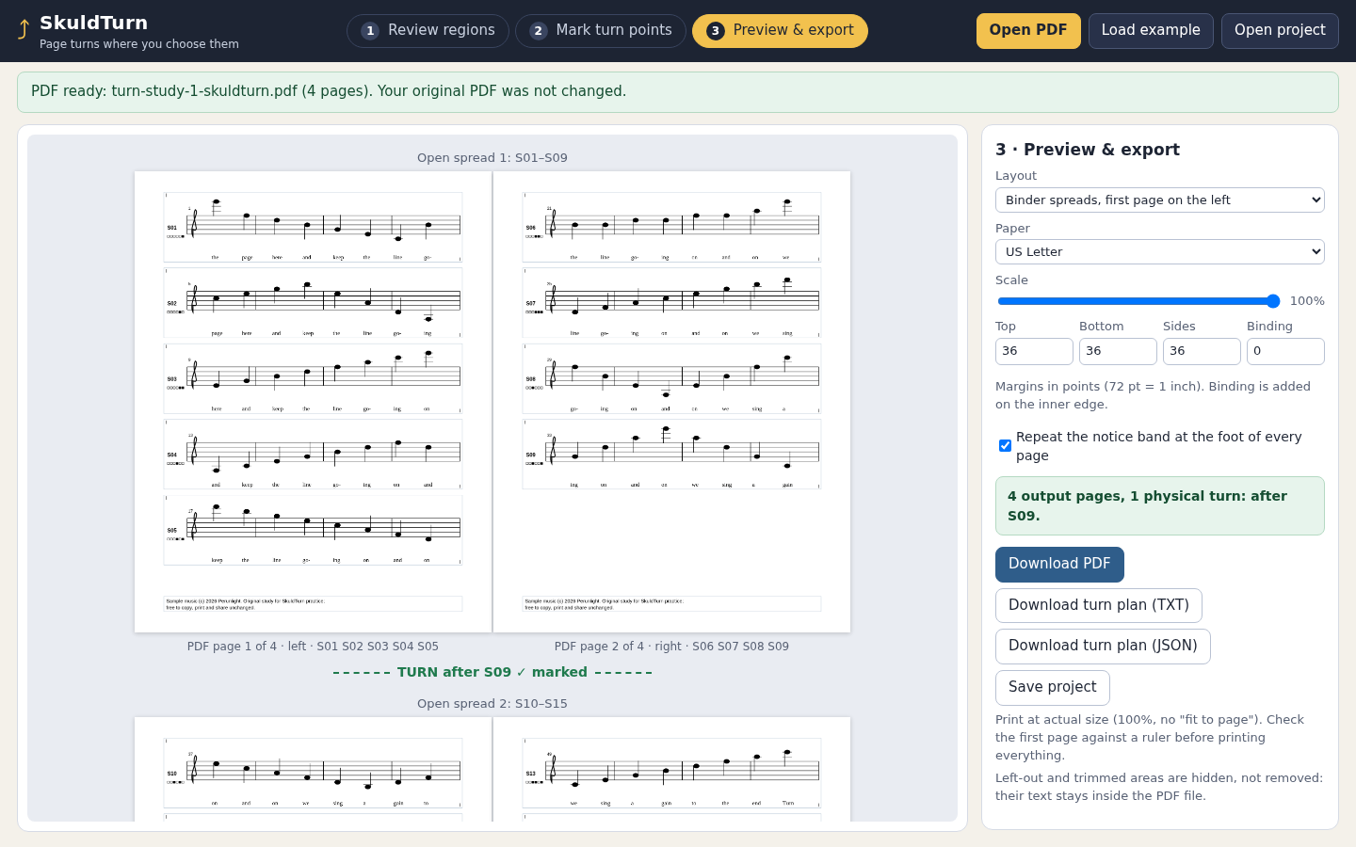Click the S10 page preview in spread 2
Screen dimensions: 1356x847
click(x=313, y=769)
